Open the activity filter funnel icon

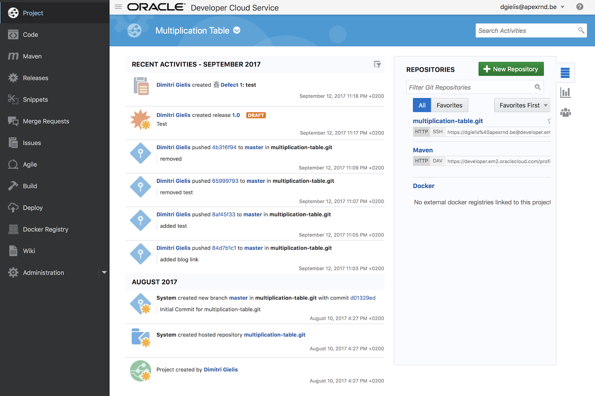tap(377, 64)
